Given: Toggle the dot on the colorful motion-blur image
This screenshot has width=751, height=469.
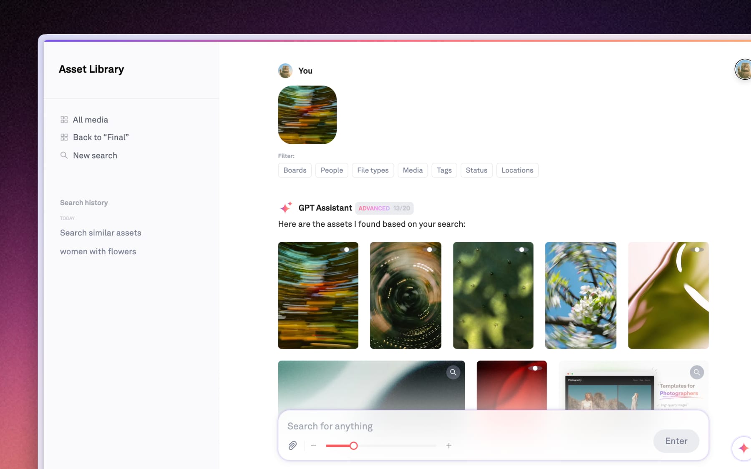Looking at the screenshot, I should pos(347,250).
